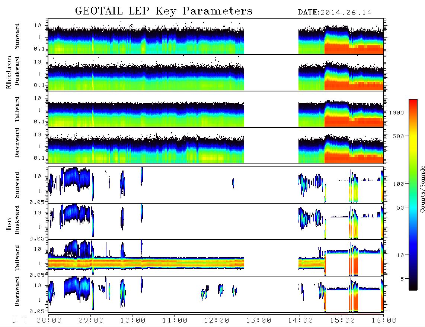Image resolution: width=425 pixels, height=327 pixels.
Task: Click the 13:00 time axis label
Action: tap(259, 321)
